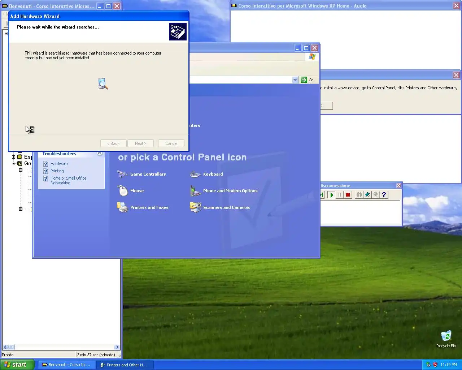Click the Cancel button in Add Hardware Wizard
The width and height of the screenshot is (462, 370).
171,143
